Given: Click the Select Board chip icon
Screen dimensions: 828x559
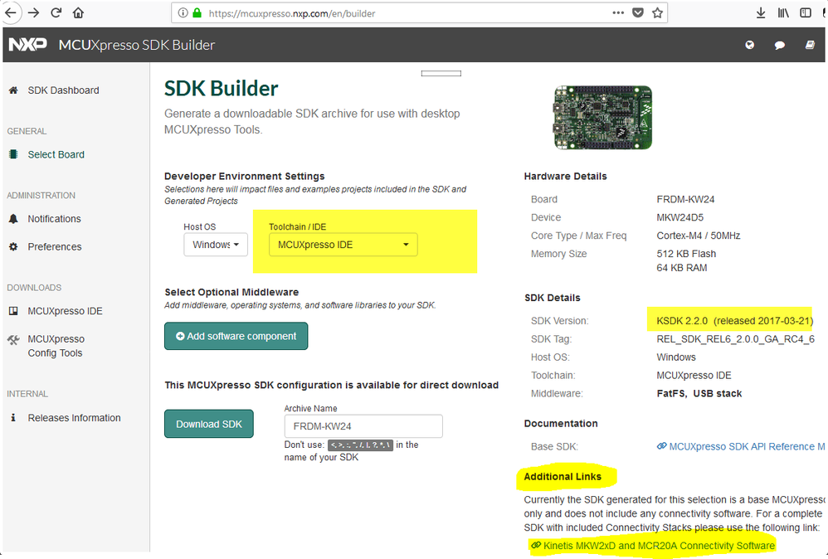Looking at the screenshot, I should pyautogui.click(x=13, y=154).
